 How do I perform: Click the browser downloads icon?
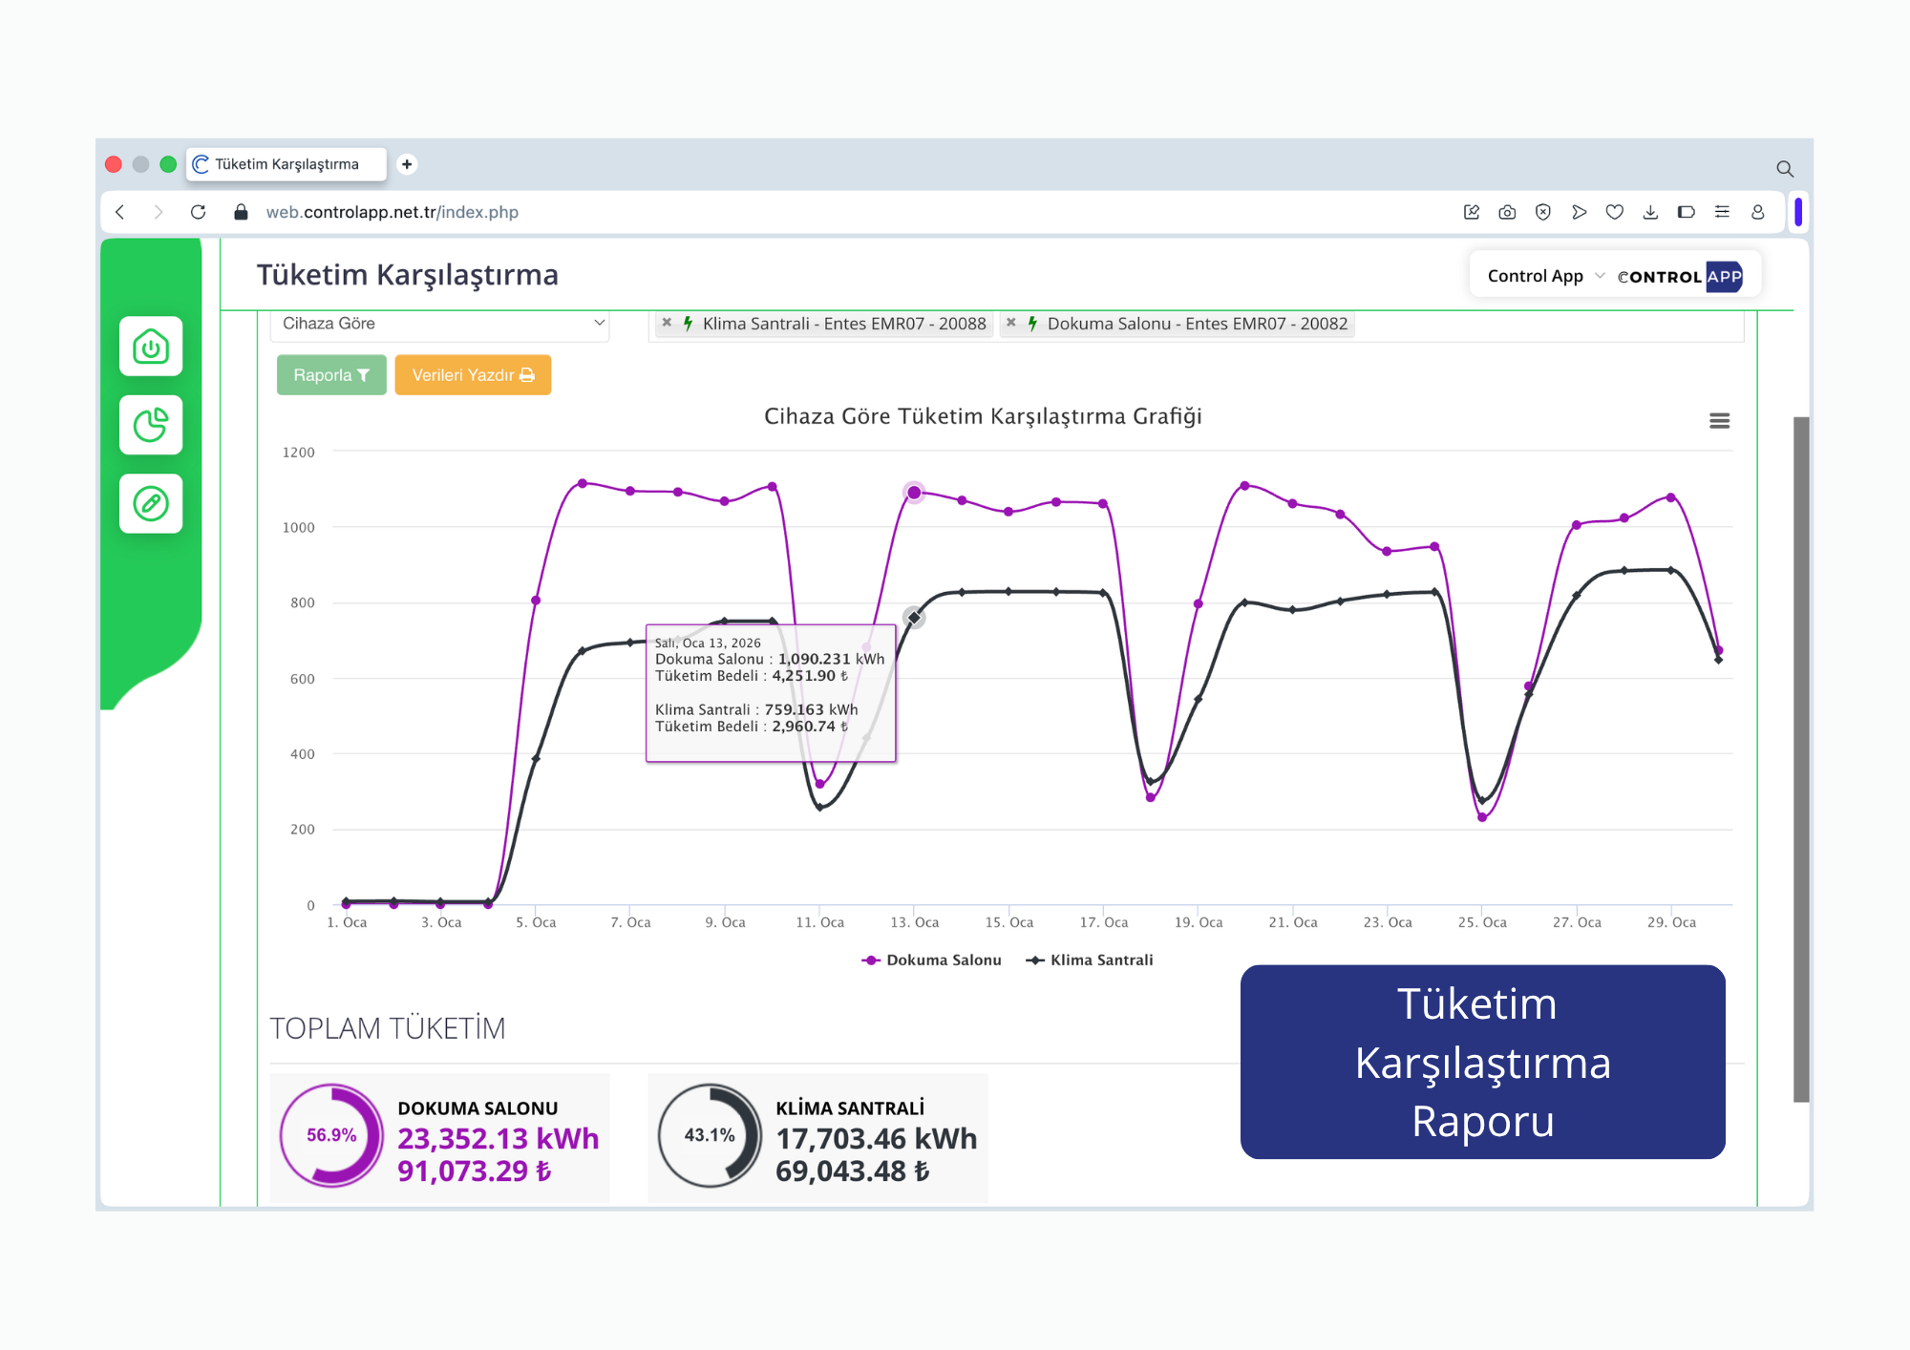(1650, 212)
